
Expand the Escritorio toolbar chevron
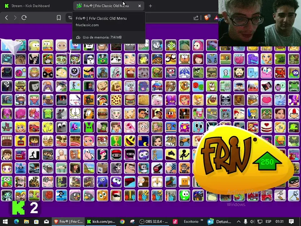click(x=202, y=220)
